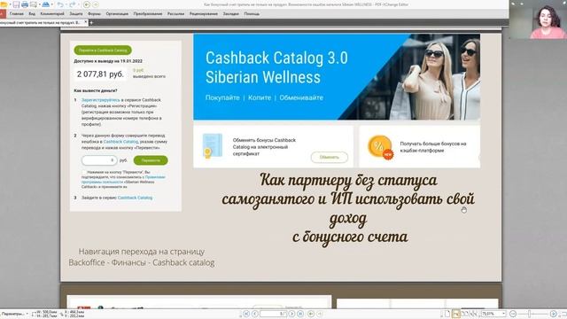Click the Зарегистрируйтесь link in step 1

100,100
